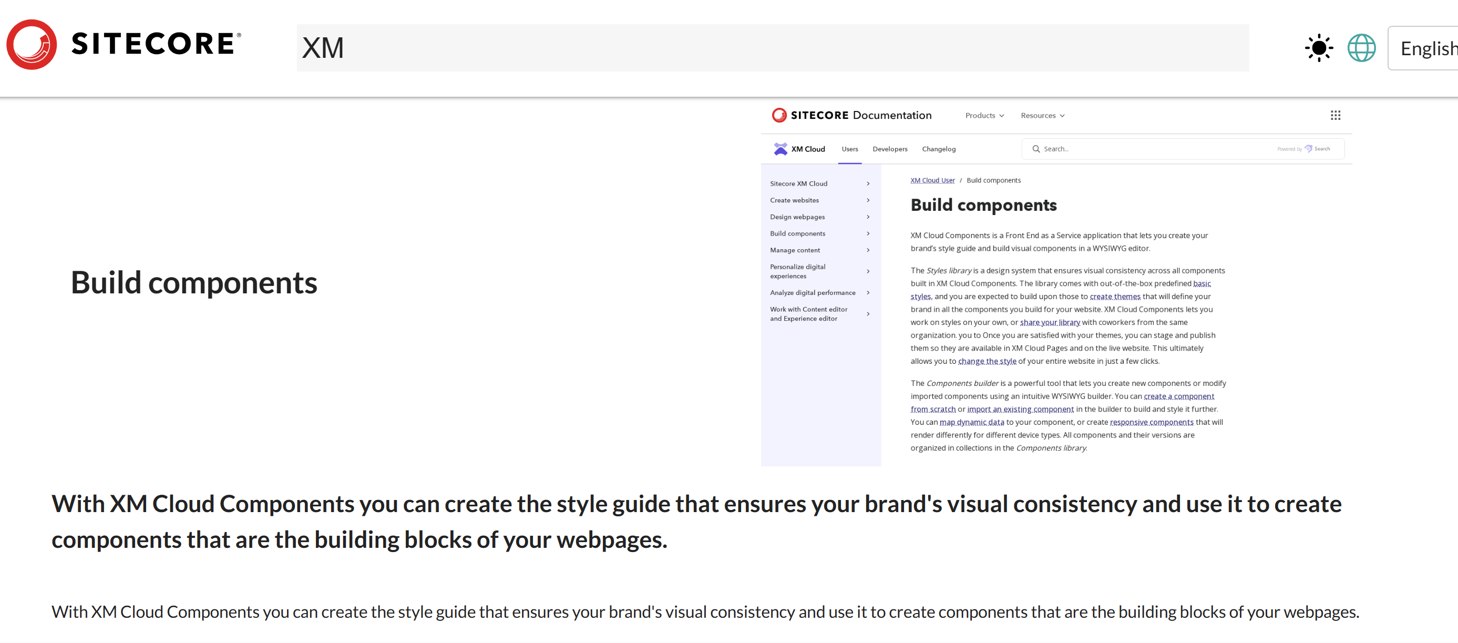This screenshot has width=1458, height=643.
Task: Expand the Build components sidebar item
Action: pos(819,233)
